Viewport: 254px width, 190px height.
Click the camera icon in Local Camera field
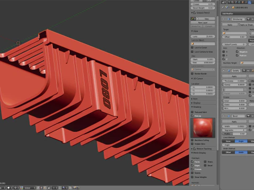tap(193, 70)
